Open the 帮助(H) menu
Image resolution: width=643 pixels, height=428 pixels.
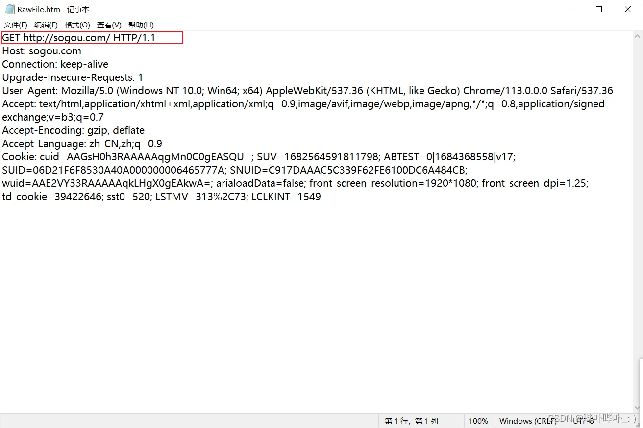[x=141, y=25]
